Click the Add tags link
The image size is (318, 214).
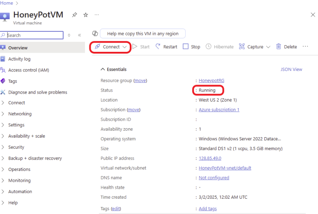click(208, 209)
